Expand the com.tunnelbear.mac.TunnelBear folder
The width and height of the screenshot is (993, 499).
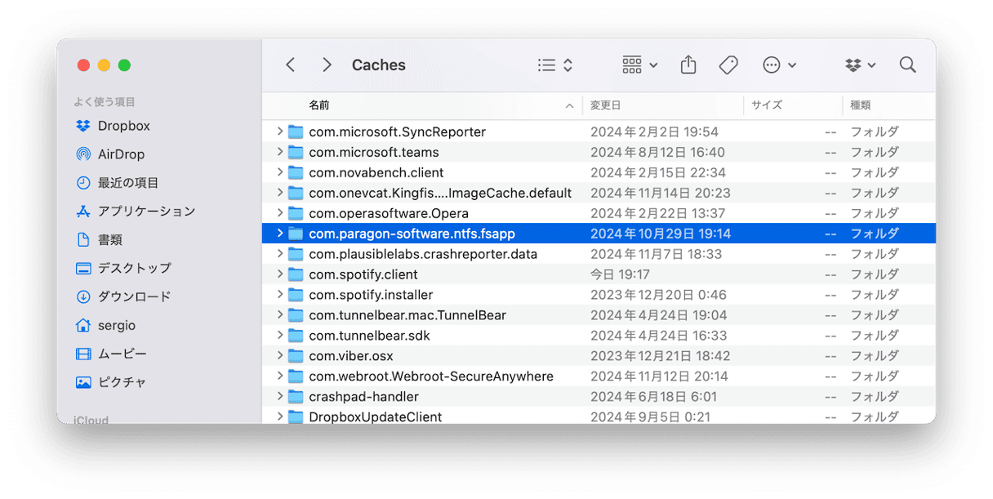[x=279, y=315]
